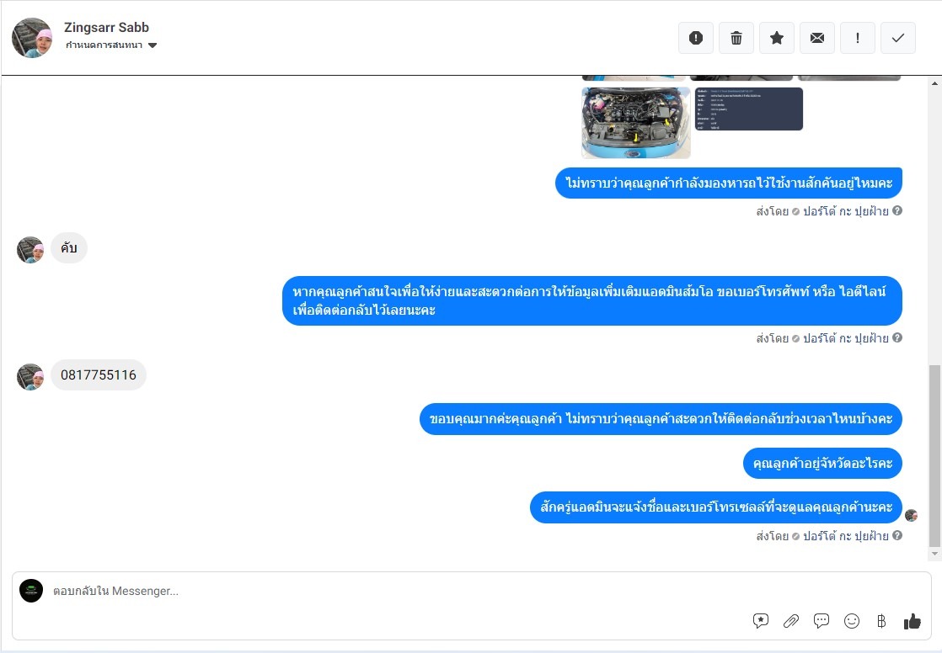Open emoji picker smiley icon
The width and height of the screenshot is (942, 653).
[852, 621]
